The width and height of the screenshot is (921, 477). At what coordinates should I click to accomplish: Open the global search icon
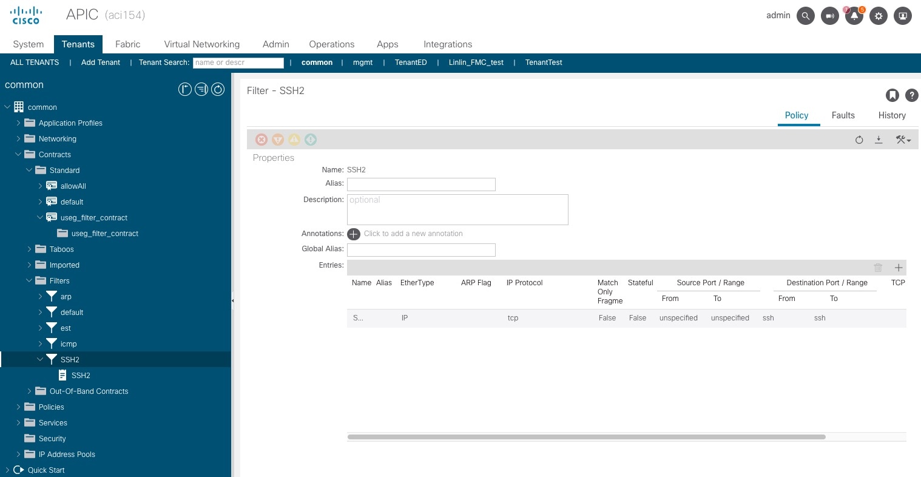805,15
